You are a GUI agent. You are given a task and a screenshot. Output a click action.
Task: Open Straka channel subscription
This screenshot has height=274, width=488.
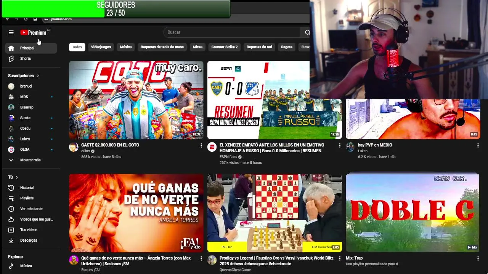(31, 118)
